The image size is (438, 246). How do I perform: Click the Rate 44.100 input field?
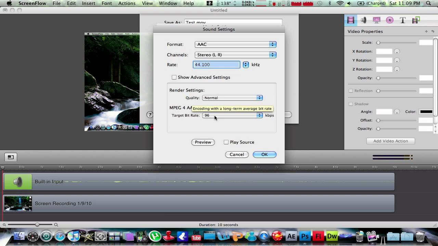coord(217,65)
